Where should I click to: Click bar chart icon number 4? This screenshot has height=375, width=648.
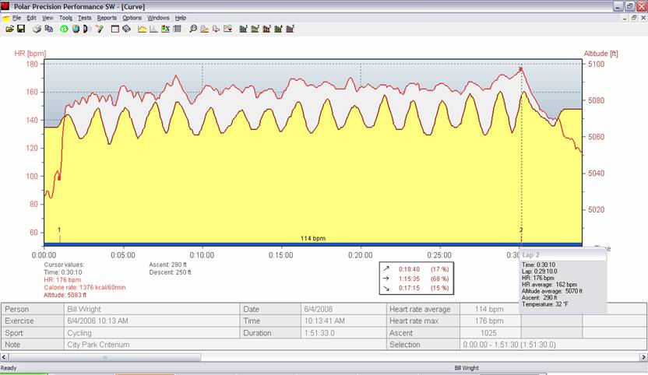(278, 29)
